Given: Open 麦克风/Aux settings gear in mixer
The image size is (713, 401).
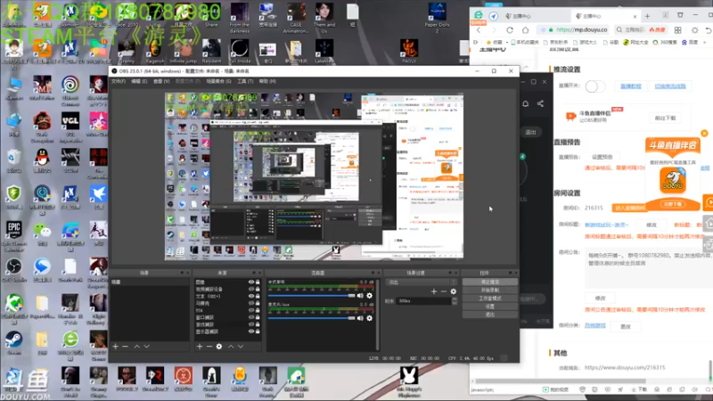Looking at the screenshot, I should tap(370, 318).
